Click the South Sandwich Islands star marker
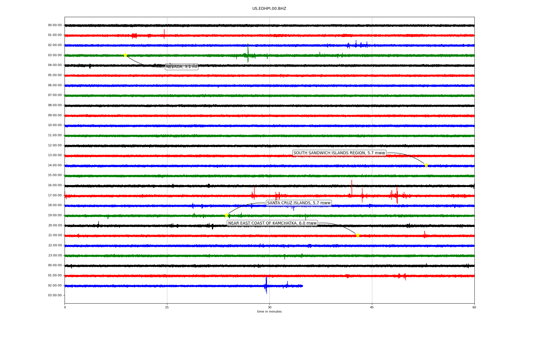Screen dimensions: 539x337 pos(426,165)
